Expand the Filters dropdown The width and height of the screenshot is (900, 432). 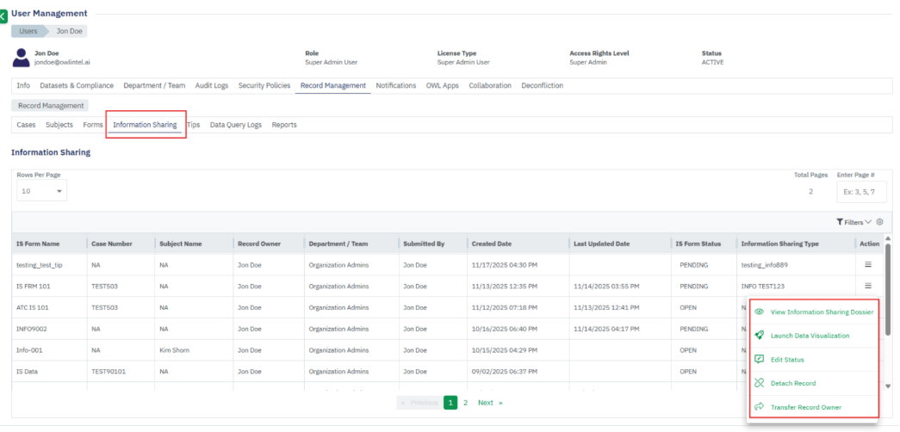[853, 222]
